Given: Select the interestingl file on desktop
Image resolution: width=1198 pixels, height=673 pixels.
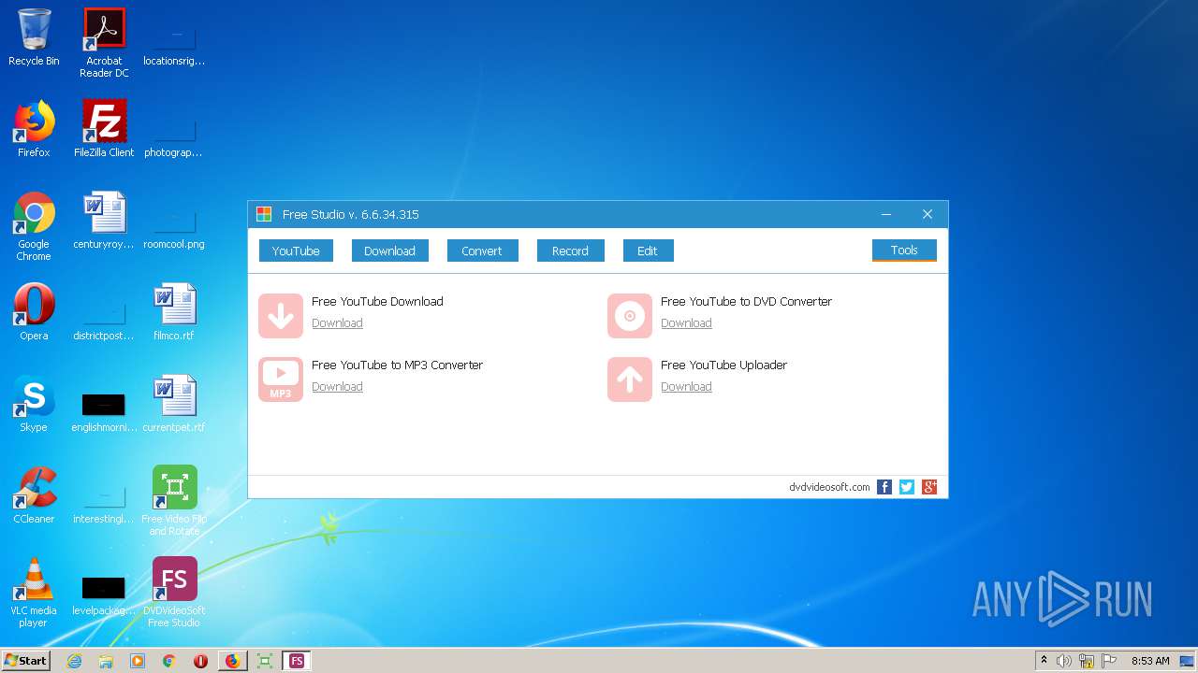Looking at the screenshot, I should [x=104, y=495].
